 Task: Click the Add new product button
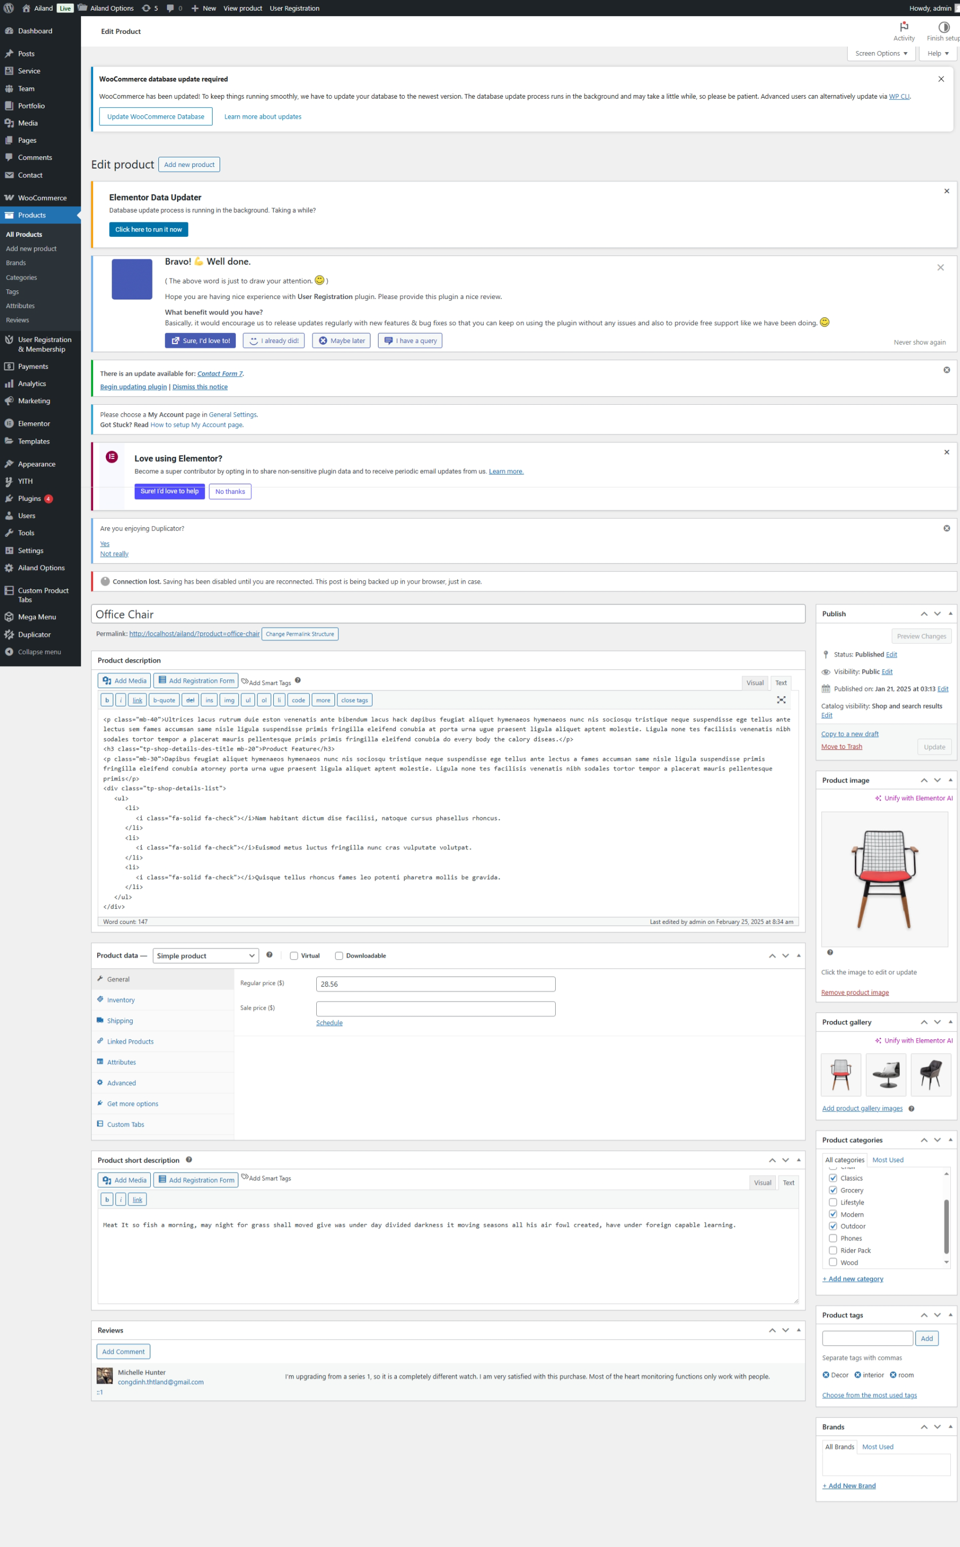pyautogui.click(x=189, y=164)
